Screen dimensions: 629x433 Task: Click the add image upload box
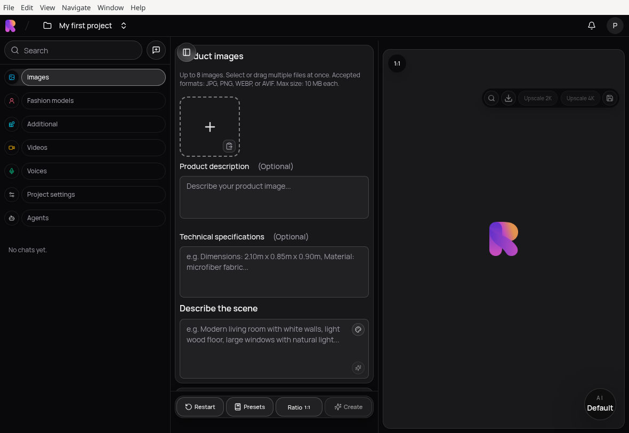(210, 127)
